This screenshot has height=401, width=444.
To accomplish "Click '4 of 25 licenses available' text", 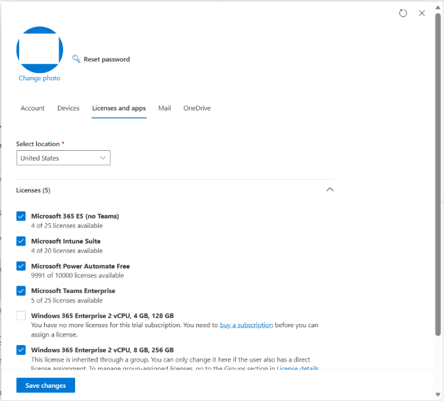I will pos(67,226).
